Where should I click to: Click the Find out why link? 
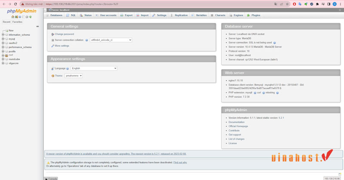point(180,162)
